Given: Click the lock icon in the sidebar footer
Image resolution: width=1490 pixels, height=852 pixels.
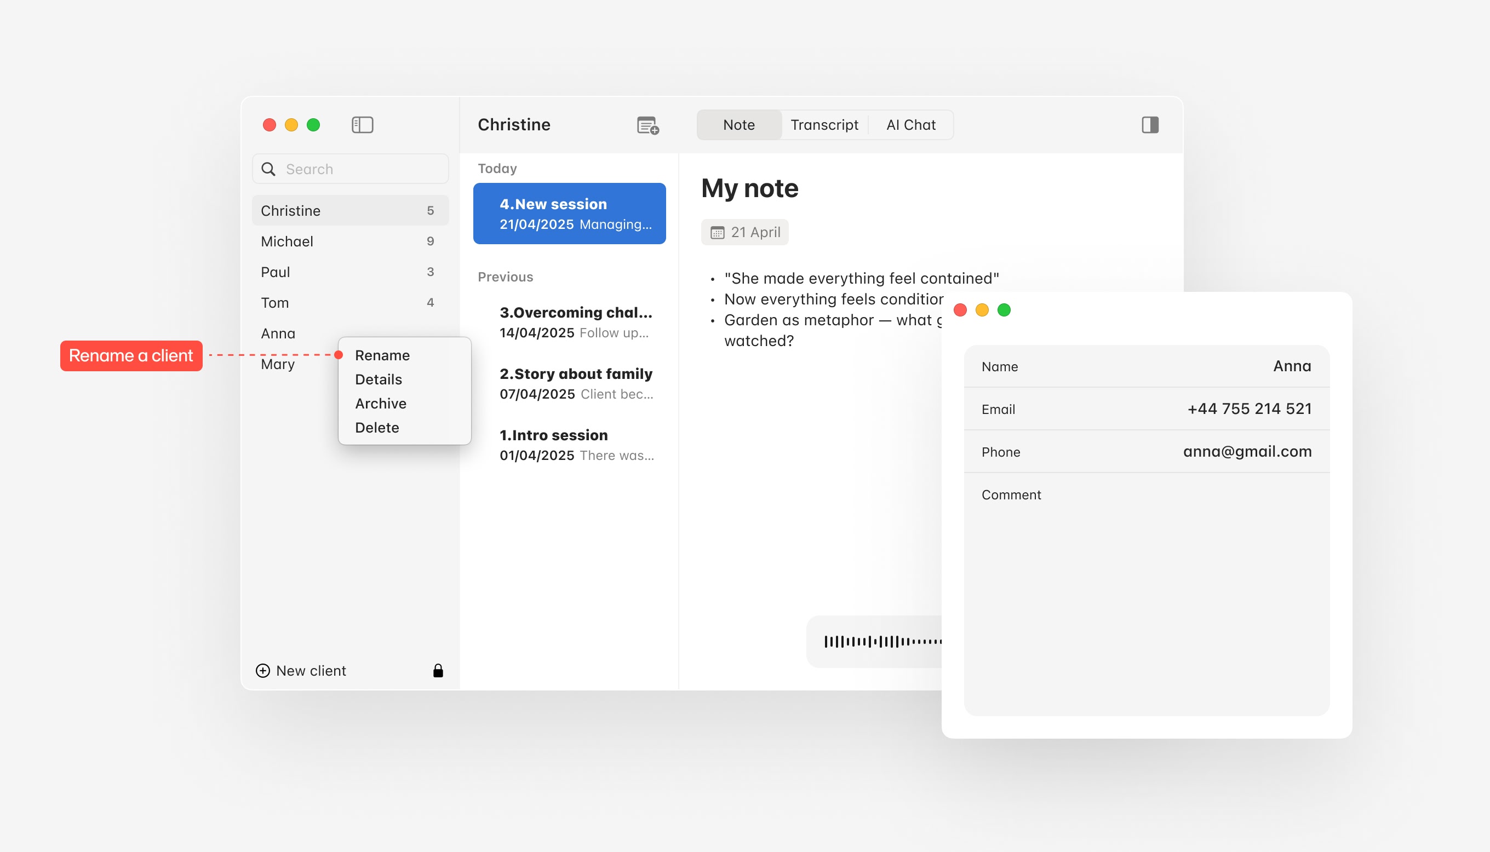Looking at the screenshot, I should click(438, 671).
